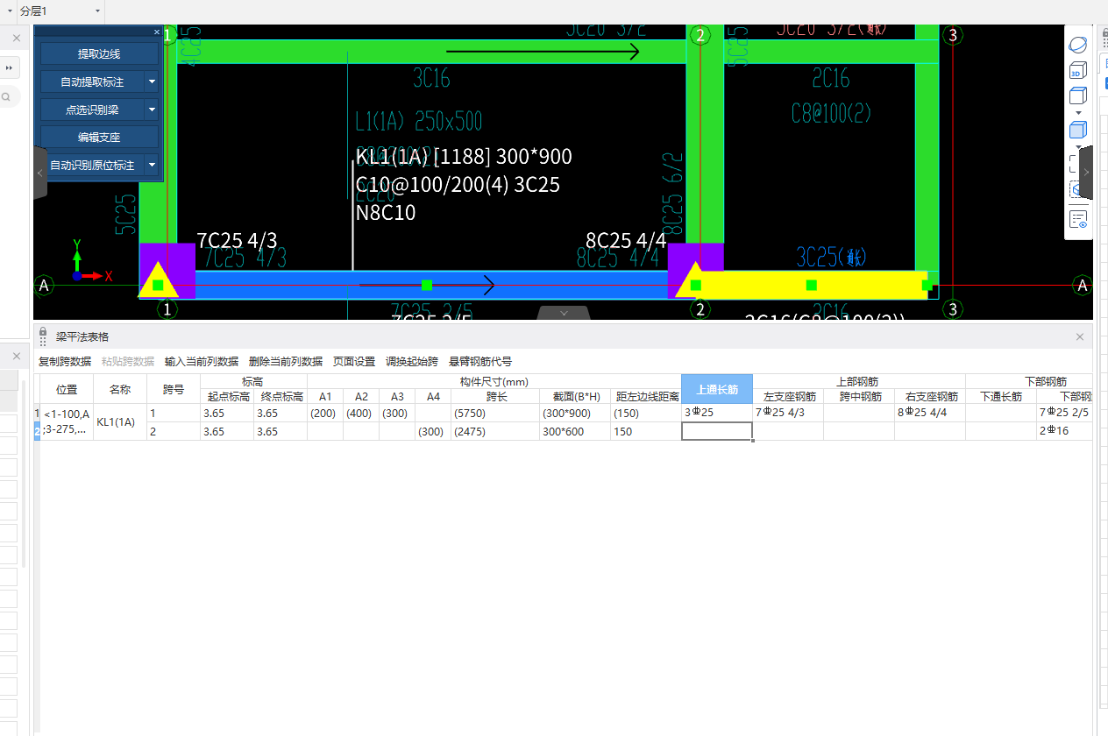
Task: Click the 截面 cell (300*900)
Action: (575, 413)
